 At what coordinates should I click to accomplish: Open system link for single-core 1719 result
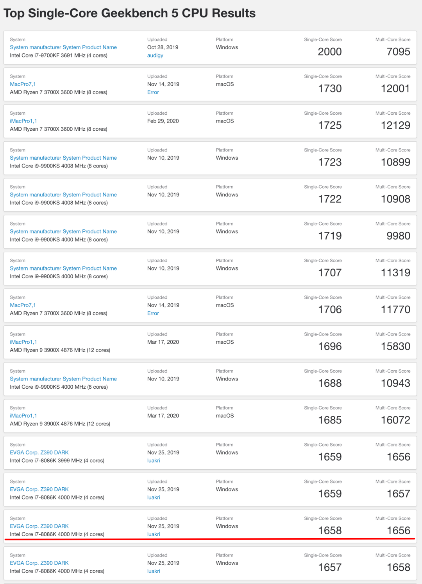63,231
